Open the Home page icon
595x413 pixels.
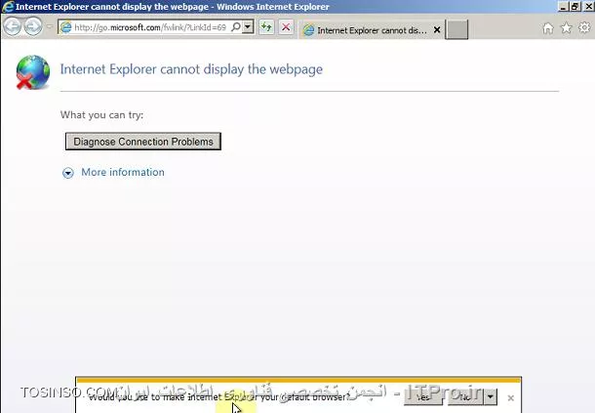(x=547, y=28)
